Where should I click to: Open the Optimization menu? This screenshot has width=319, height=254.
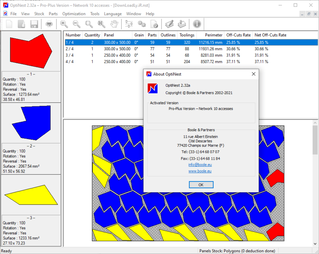click(74, 14)
